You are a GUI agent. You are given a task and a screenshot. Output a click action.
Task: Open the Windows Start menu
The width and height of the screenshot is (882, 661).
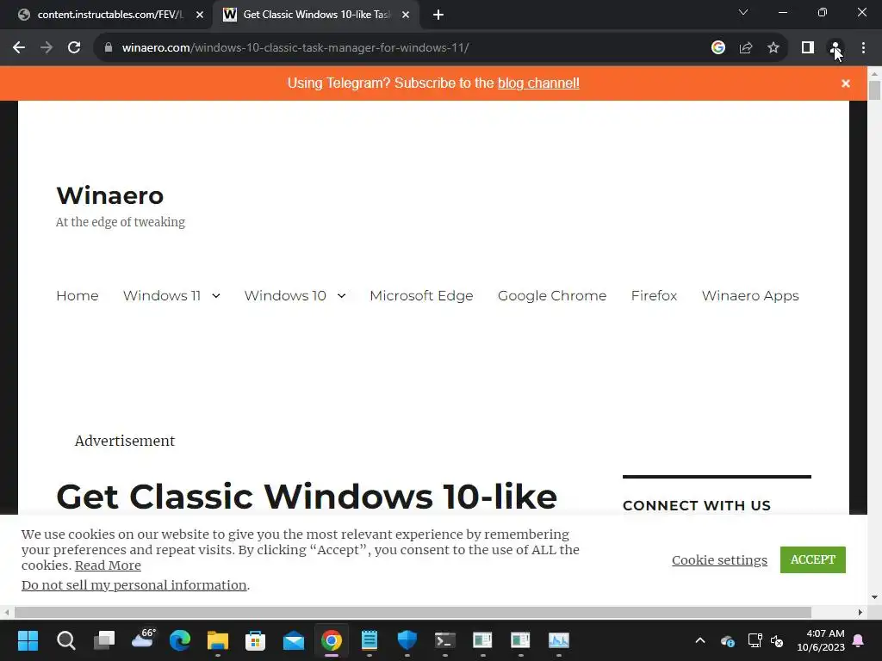pyautogui.click(x=28, y=640)
